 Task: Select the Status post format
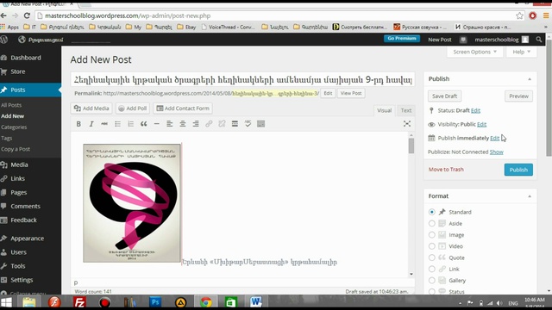tap(431, 291)
